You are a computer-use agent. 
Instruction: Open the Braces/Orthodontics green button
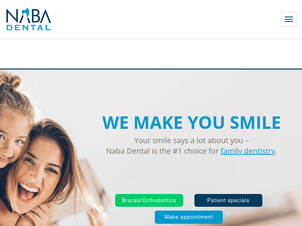click(x=149, y=200)
